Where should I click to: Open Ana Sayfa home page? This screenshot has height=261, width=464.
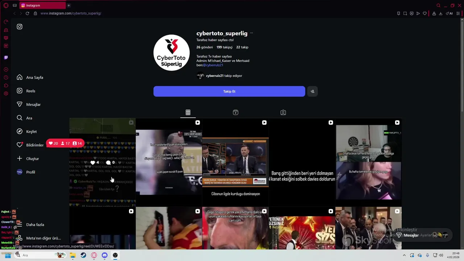[x=30, y=77]
